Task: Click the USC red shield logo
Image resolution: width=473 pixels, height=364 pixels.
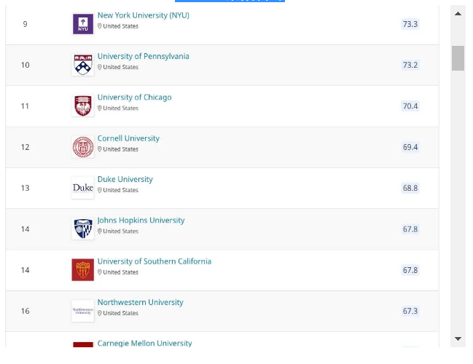Action: [83, 269]
